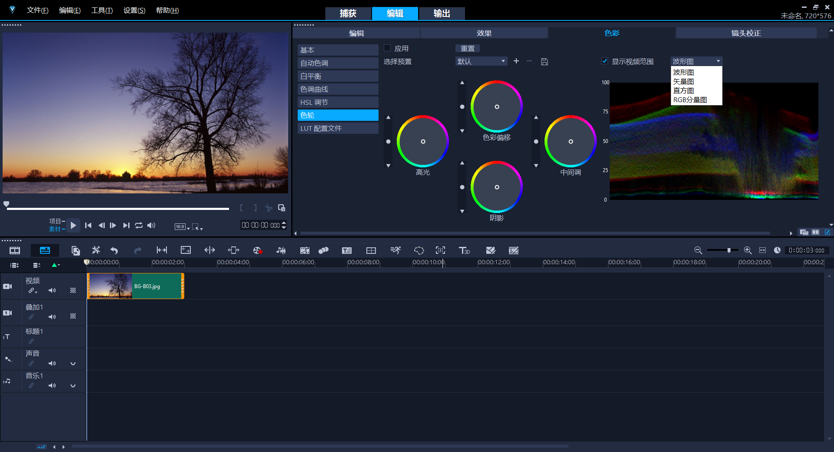Screen dimensions: 834x452
Task: Click 高光 highlight color wheel center
Action: [x=423, y=141]
